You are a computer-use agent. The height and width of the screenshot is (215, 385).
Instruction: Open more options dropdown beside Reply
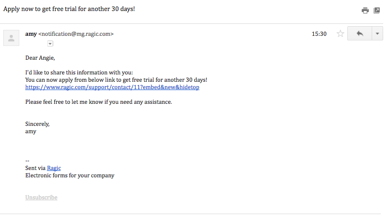coord(377,34)
